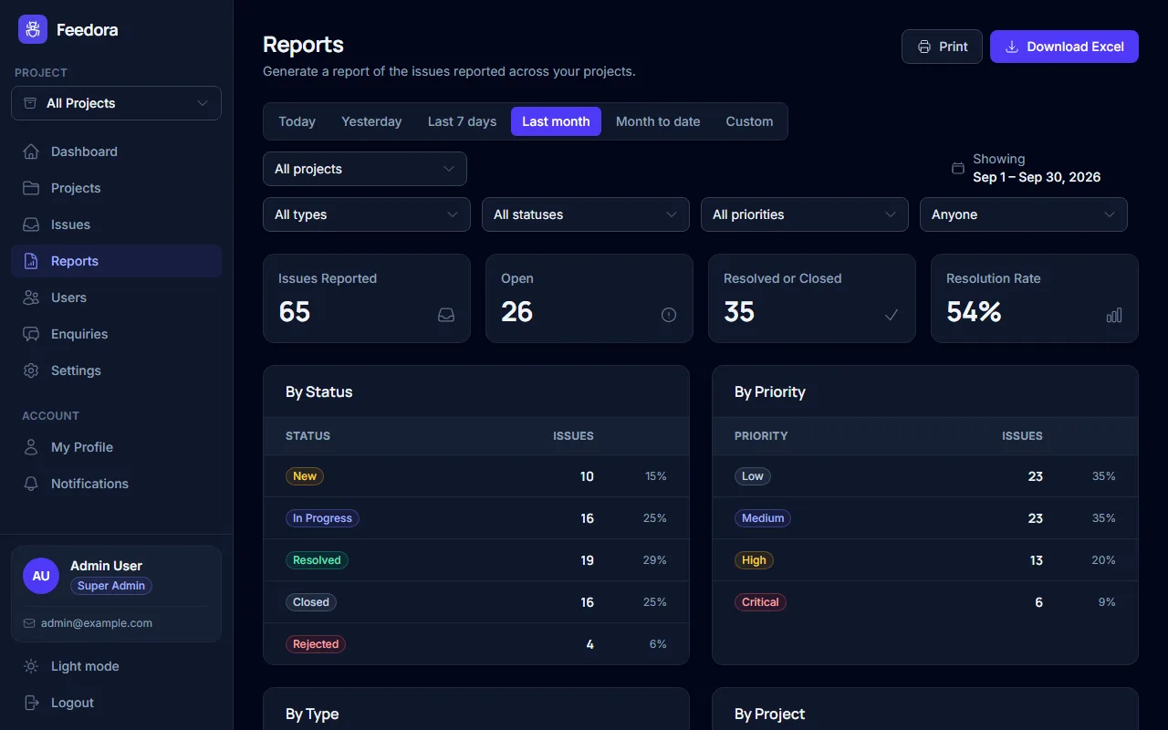Screen dimensions: 1168x730
Task: Click the inbox icon on Issues Reported card
Action: tap(446, 315)
